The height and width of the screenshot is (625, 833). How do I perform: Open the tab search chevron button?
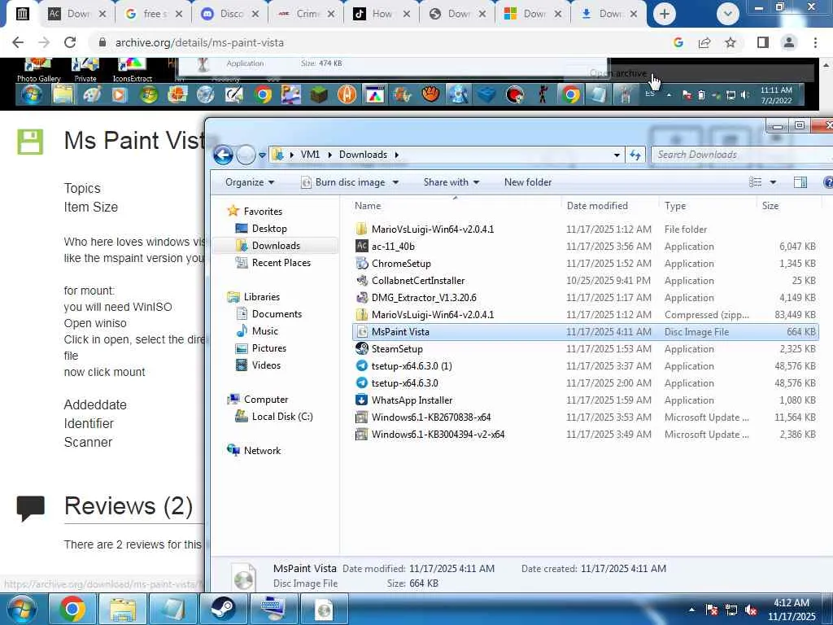(727, 14)
